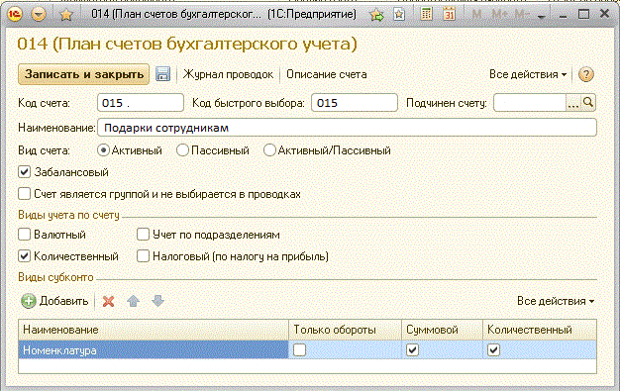Minimize the window
The image size is (620, 391).
click(x=564, y=16)
